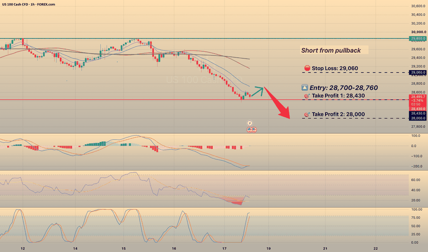428x252 pixels.
Task: Click the 'Stop Loss: 29,060' label
Action: [x=335, y=68]
